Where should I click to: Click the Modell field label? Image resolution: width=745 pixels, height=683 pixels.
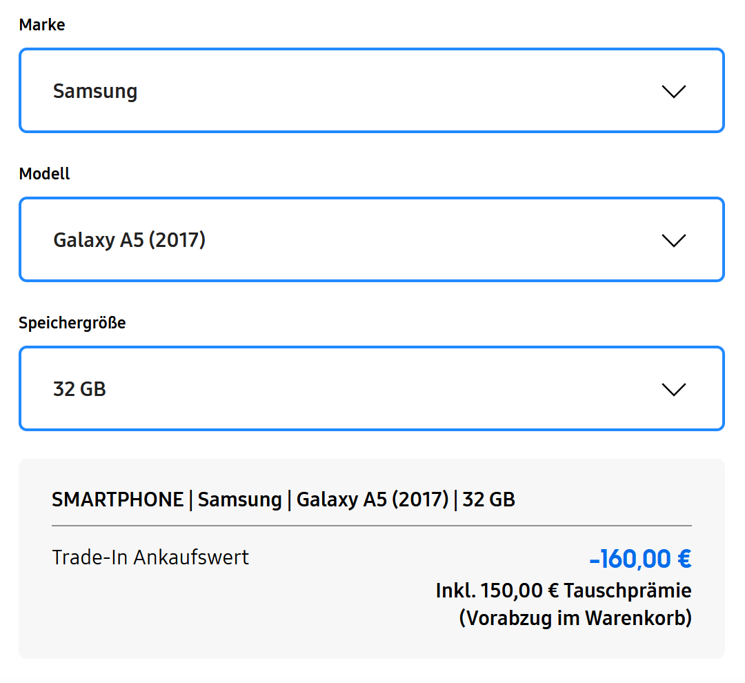pyautogui.click(x=44, y=174)
